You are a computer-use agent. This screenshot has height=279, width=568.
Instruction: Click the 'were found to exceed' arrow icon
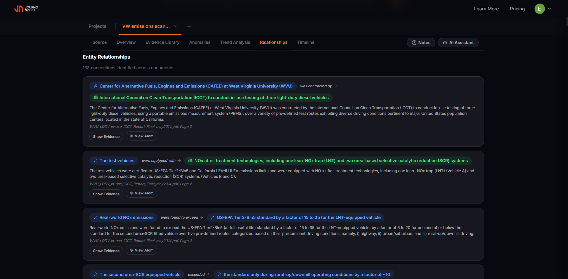(202, 217)
